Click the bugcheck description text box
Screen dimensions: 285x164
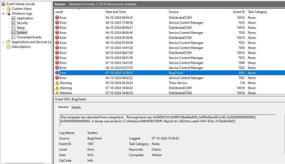(x=168, y=120)
